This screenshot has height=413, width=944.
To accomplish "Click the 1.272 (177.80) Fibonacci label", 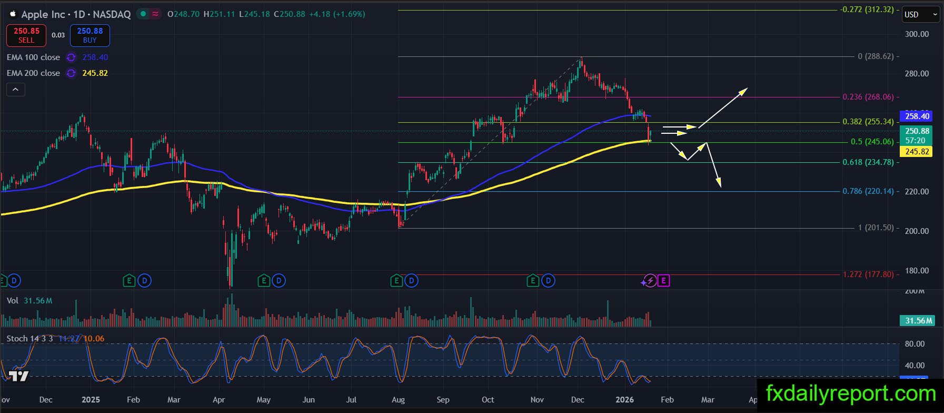I will click(x=869, y=274).
